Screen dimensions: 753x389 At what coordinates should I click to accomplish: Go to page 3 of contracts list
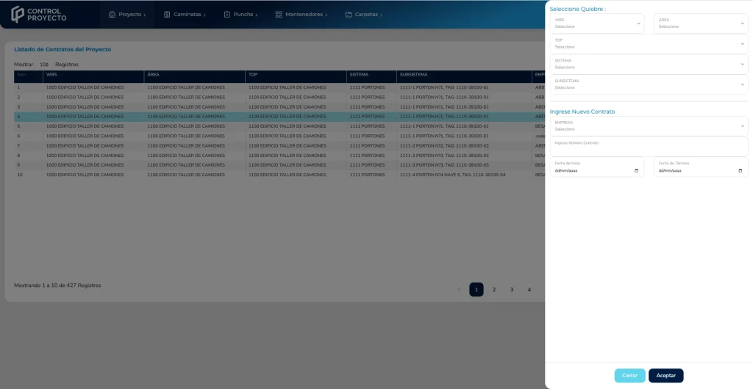point(512,289)
